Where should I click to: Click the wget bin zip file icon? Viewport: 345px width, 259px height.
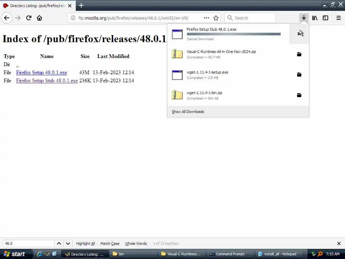pos(177,95)
